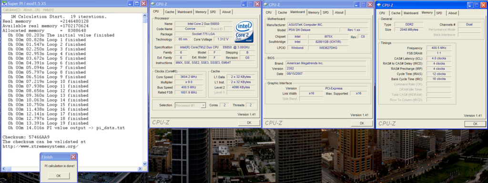Select the Mainboard tab in first CPU-Z window
Screen dimensions: 488x183
click(185, 12)
